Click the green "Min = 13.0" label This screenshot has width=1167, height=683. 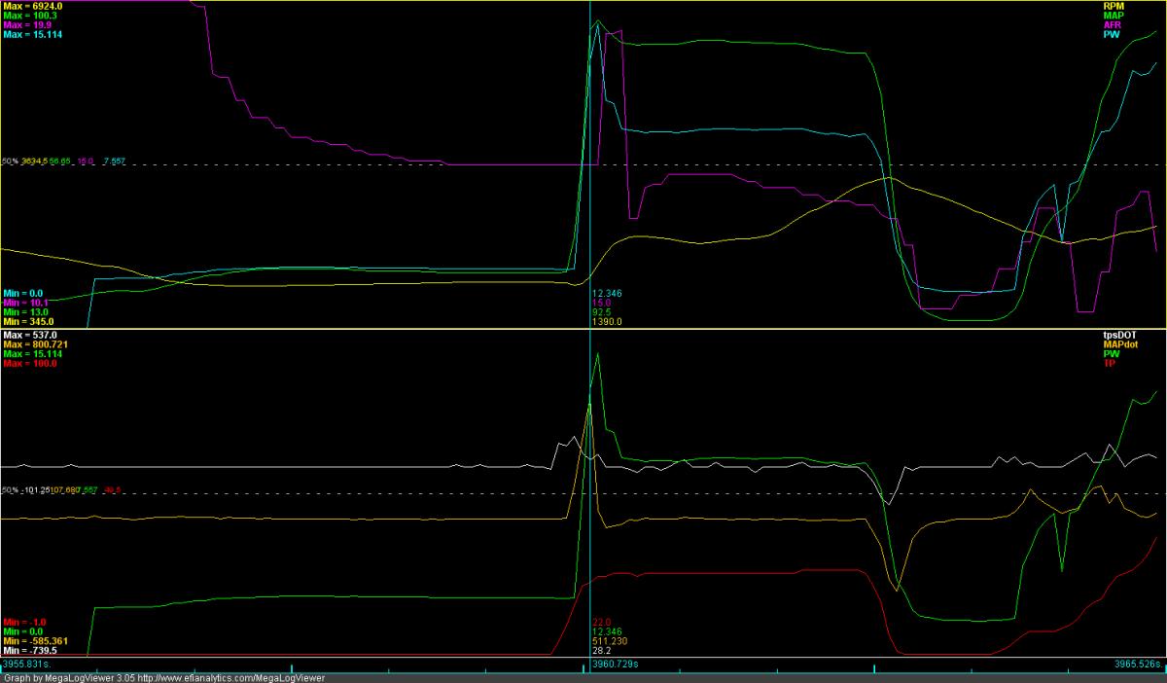coord(26,311)
